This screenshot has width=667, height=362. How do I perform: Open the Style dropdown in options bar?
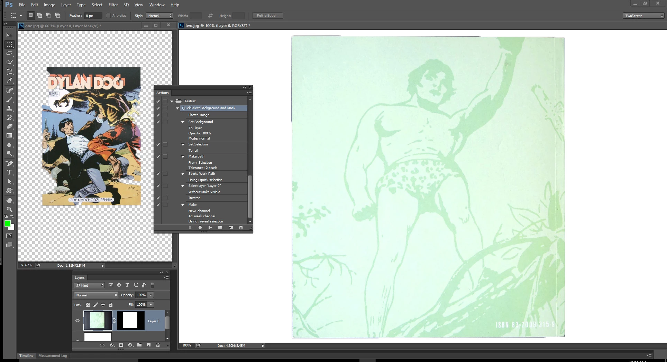(159, 16)
